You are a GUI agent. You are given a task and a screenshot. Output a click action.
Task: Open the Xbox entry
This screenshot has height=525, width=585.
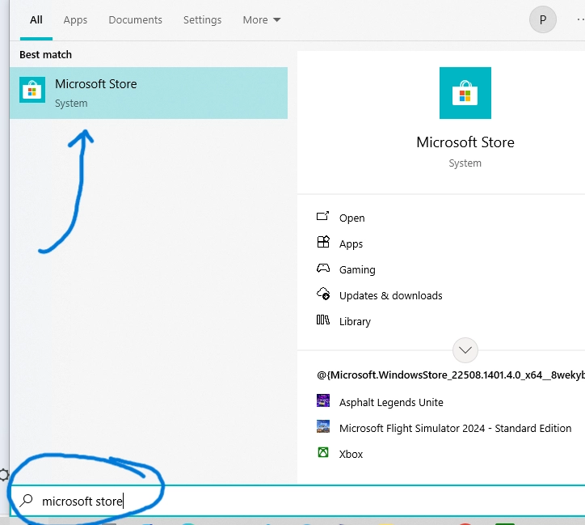351,454
